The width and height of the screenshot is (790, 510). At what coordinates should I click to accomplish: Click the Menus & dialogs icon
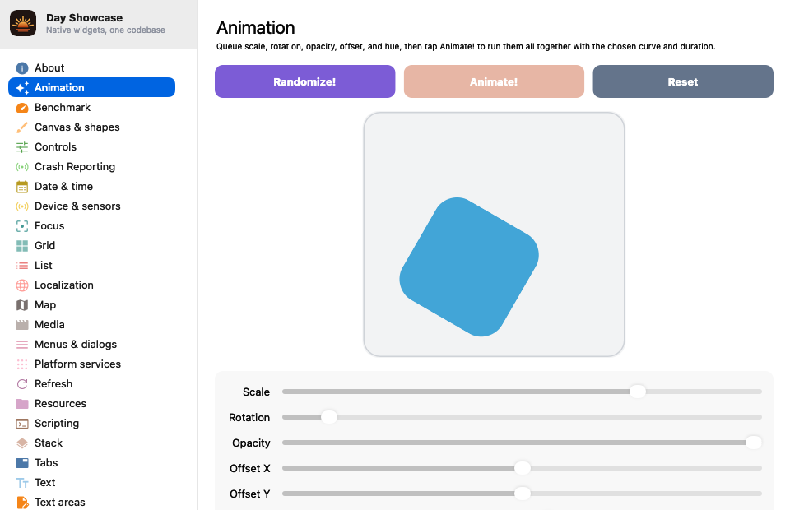[22, 345]
